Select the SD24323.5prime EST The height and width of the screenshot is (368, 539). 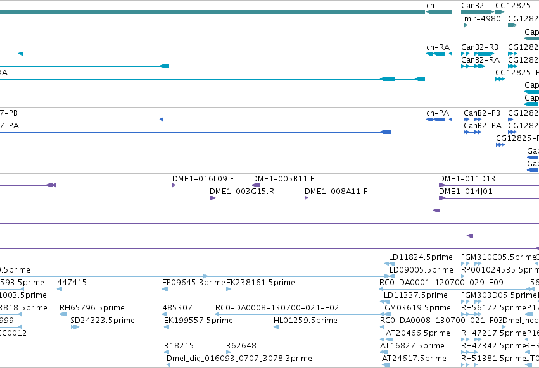click(x=75, y=327)
